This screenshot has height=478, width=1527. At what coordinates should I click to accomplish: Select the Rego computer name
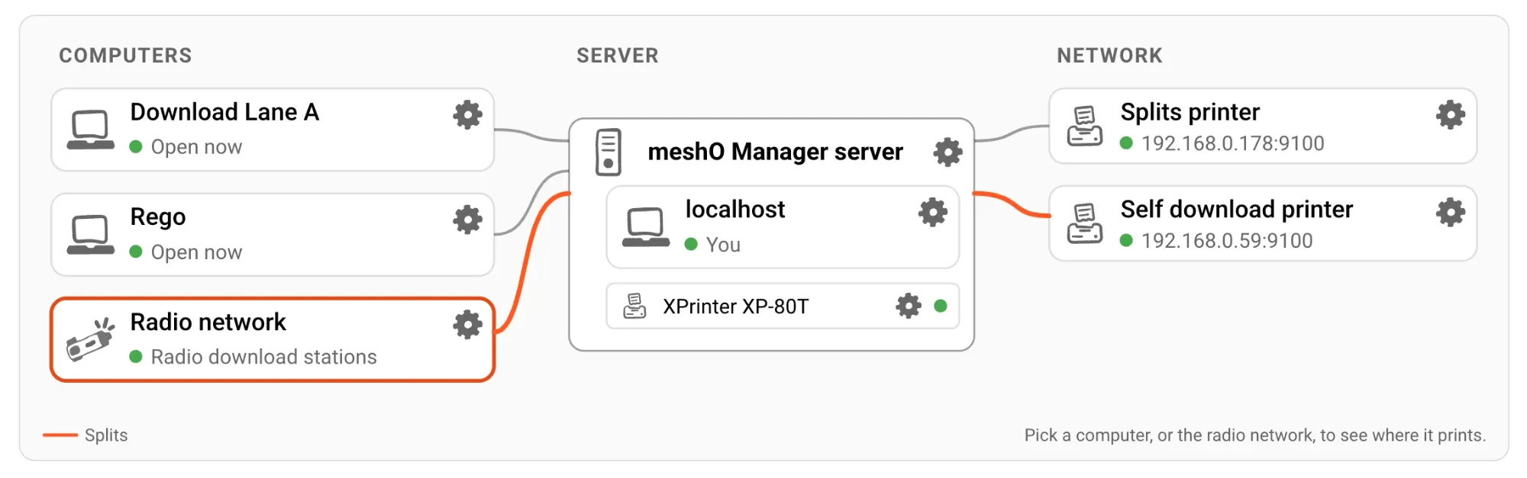tap(157, 217)
